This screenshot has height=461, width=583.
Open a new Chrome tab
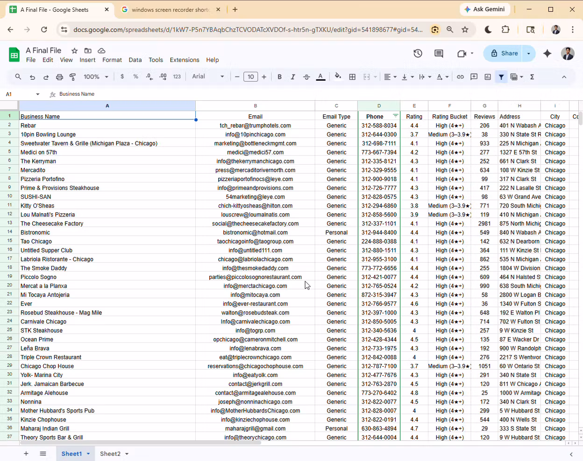[235, 9]
